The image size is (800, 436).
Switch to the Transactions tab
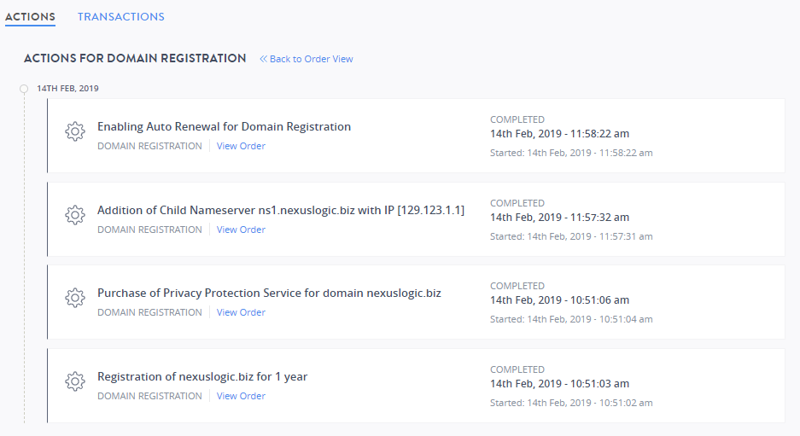121,17
